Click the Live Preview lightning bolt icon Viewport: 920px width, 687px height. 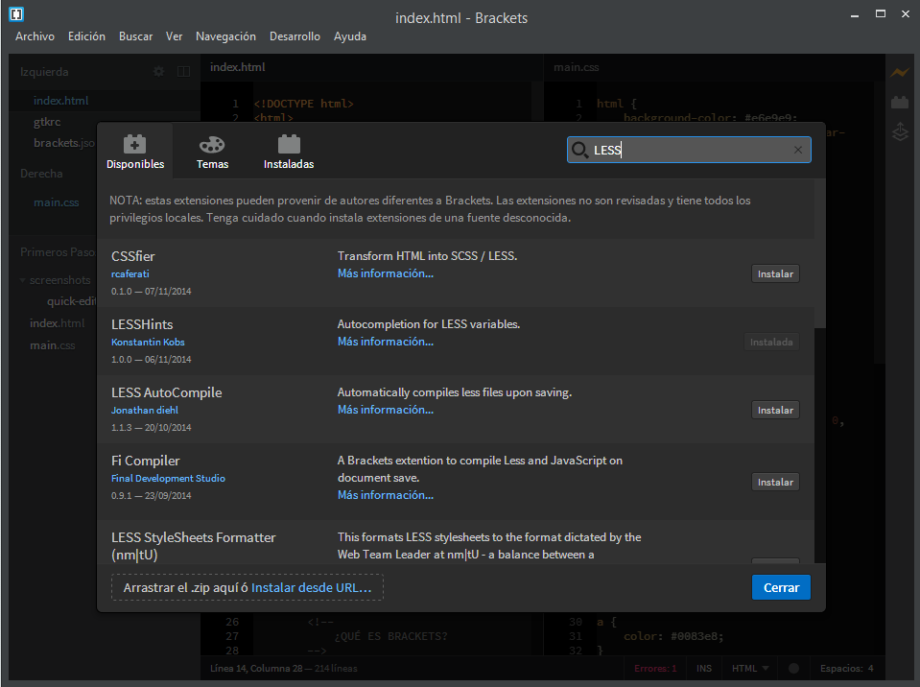pyautogui.click(x=900, y=73)
